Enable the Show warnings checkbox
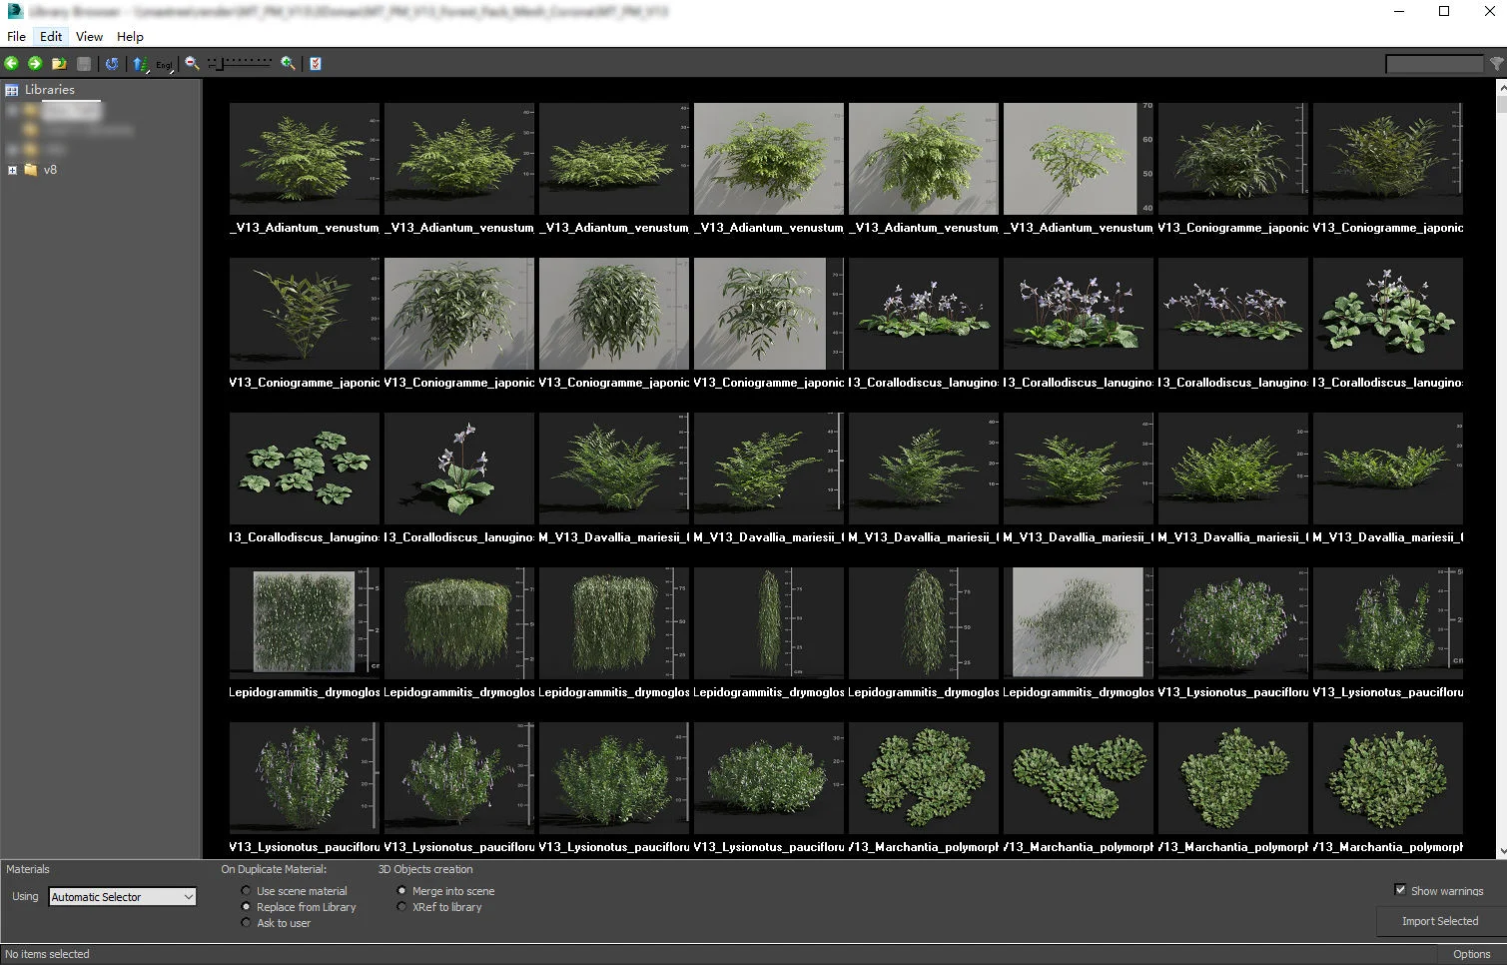Screen dimensions: 1507x965 1402,890
